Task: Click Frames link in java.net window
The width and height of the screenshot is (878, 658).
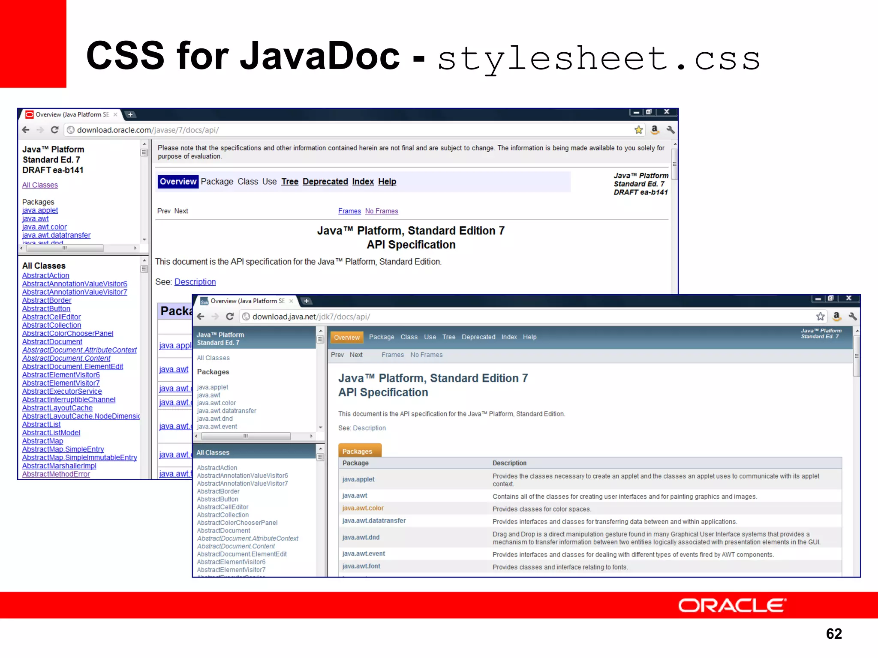Action: [x=393, y=355]
